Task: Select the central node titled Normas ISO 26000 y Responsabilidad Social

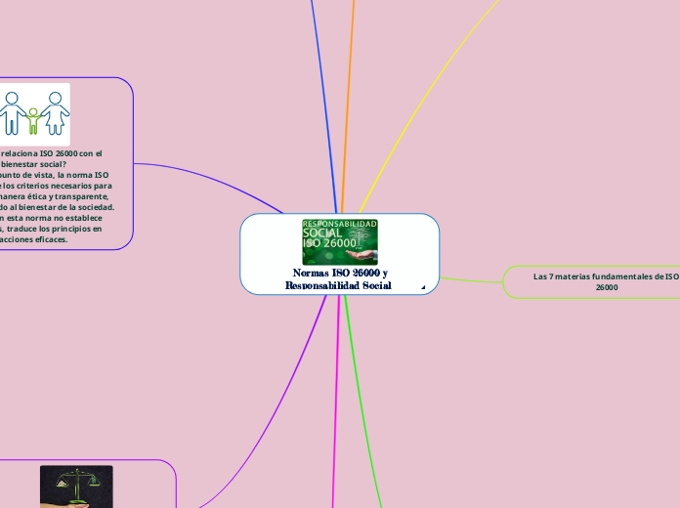Action: 340,254
